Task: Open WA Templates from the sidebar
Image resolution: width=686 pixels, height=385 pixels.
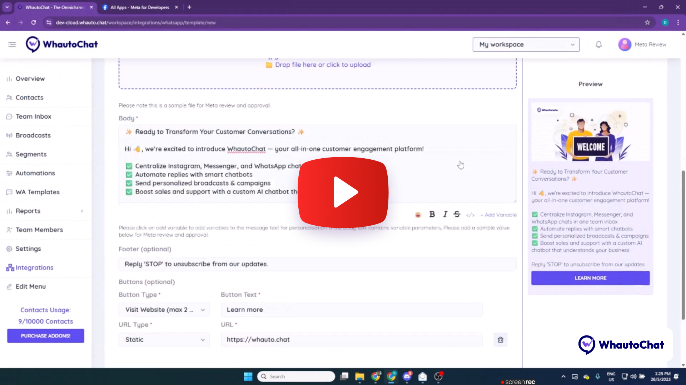Action: click(37, 192)
